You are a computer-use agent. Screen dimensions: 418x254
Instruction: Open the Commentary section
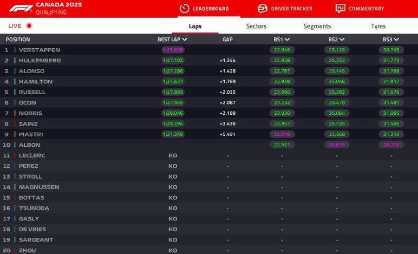tap(366, 9)
